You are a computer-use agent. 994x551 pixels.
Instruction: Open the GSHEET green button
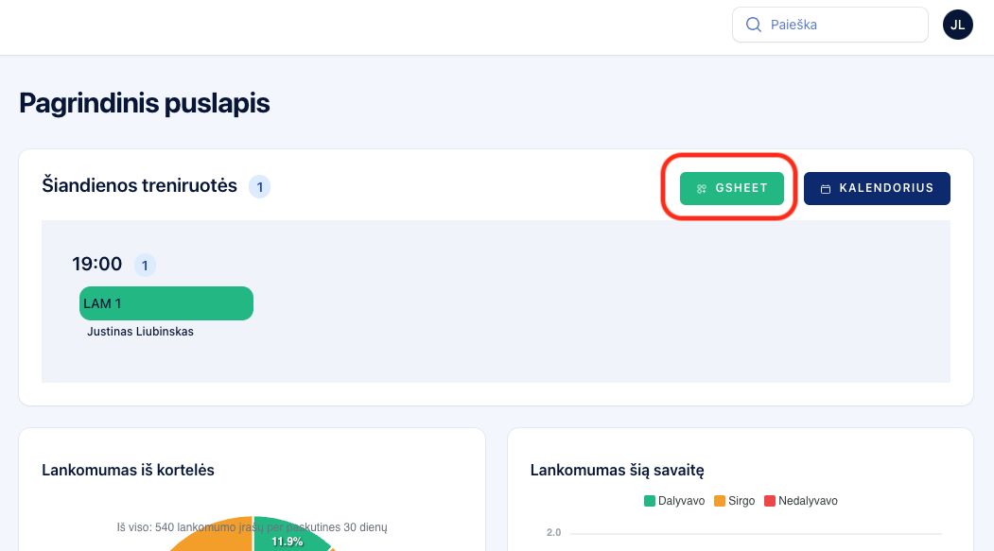[732, 188]
